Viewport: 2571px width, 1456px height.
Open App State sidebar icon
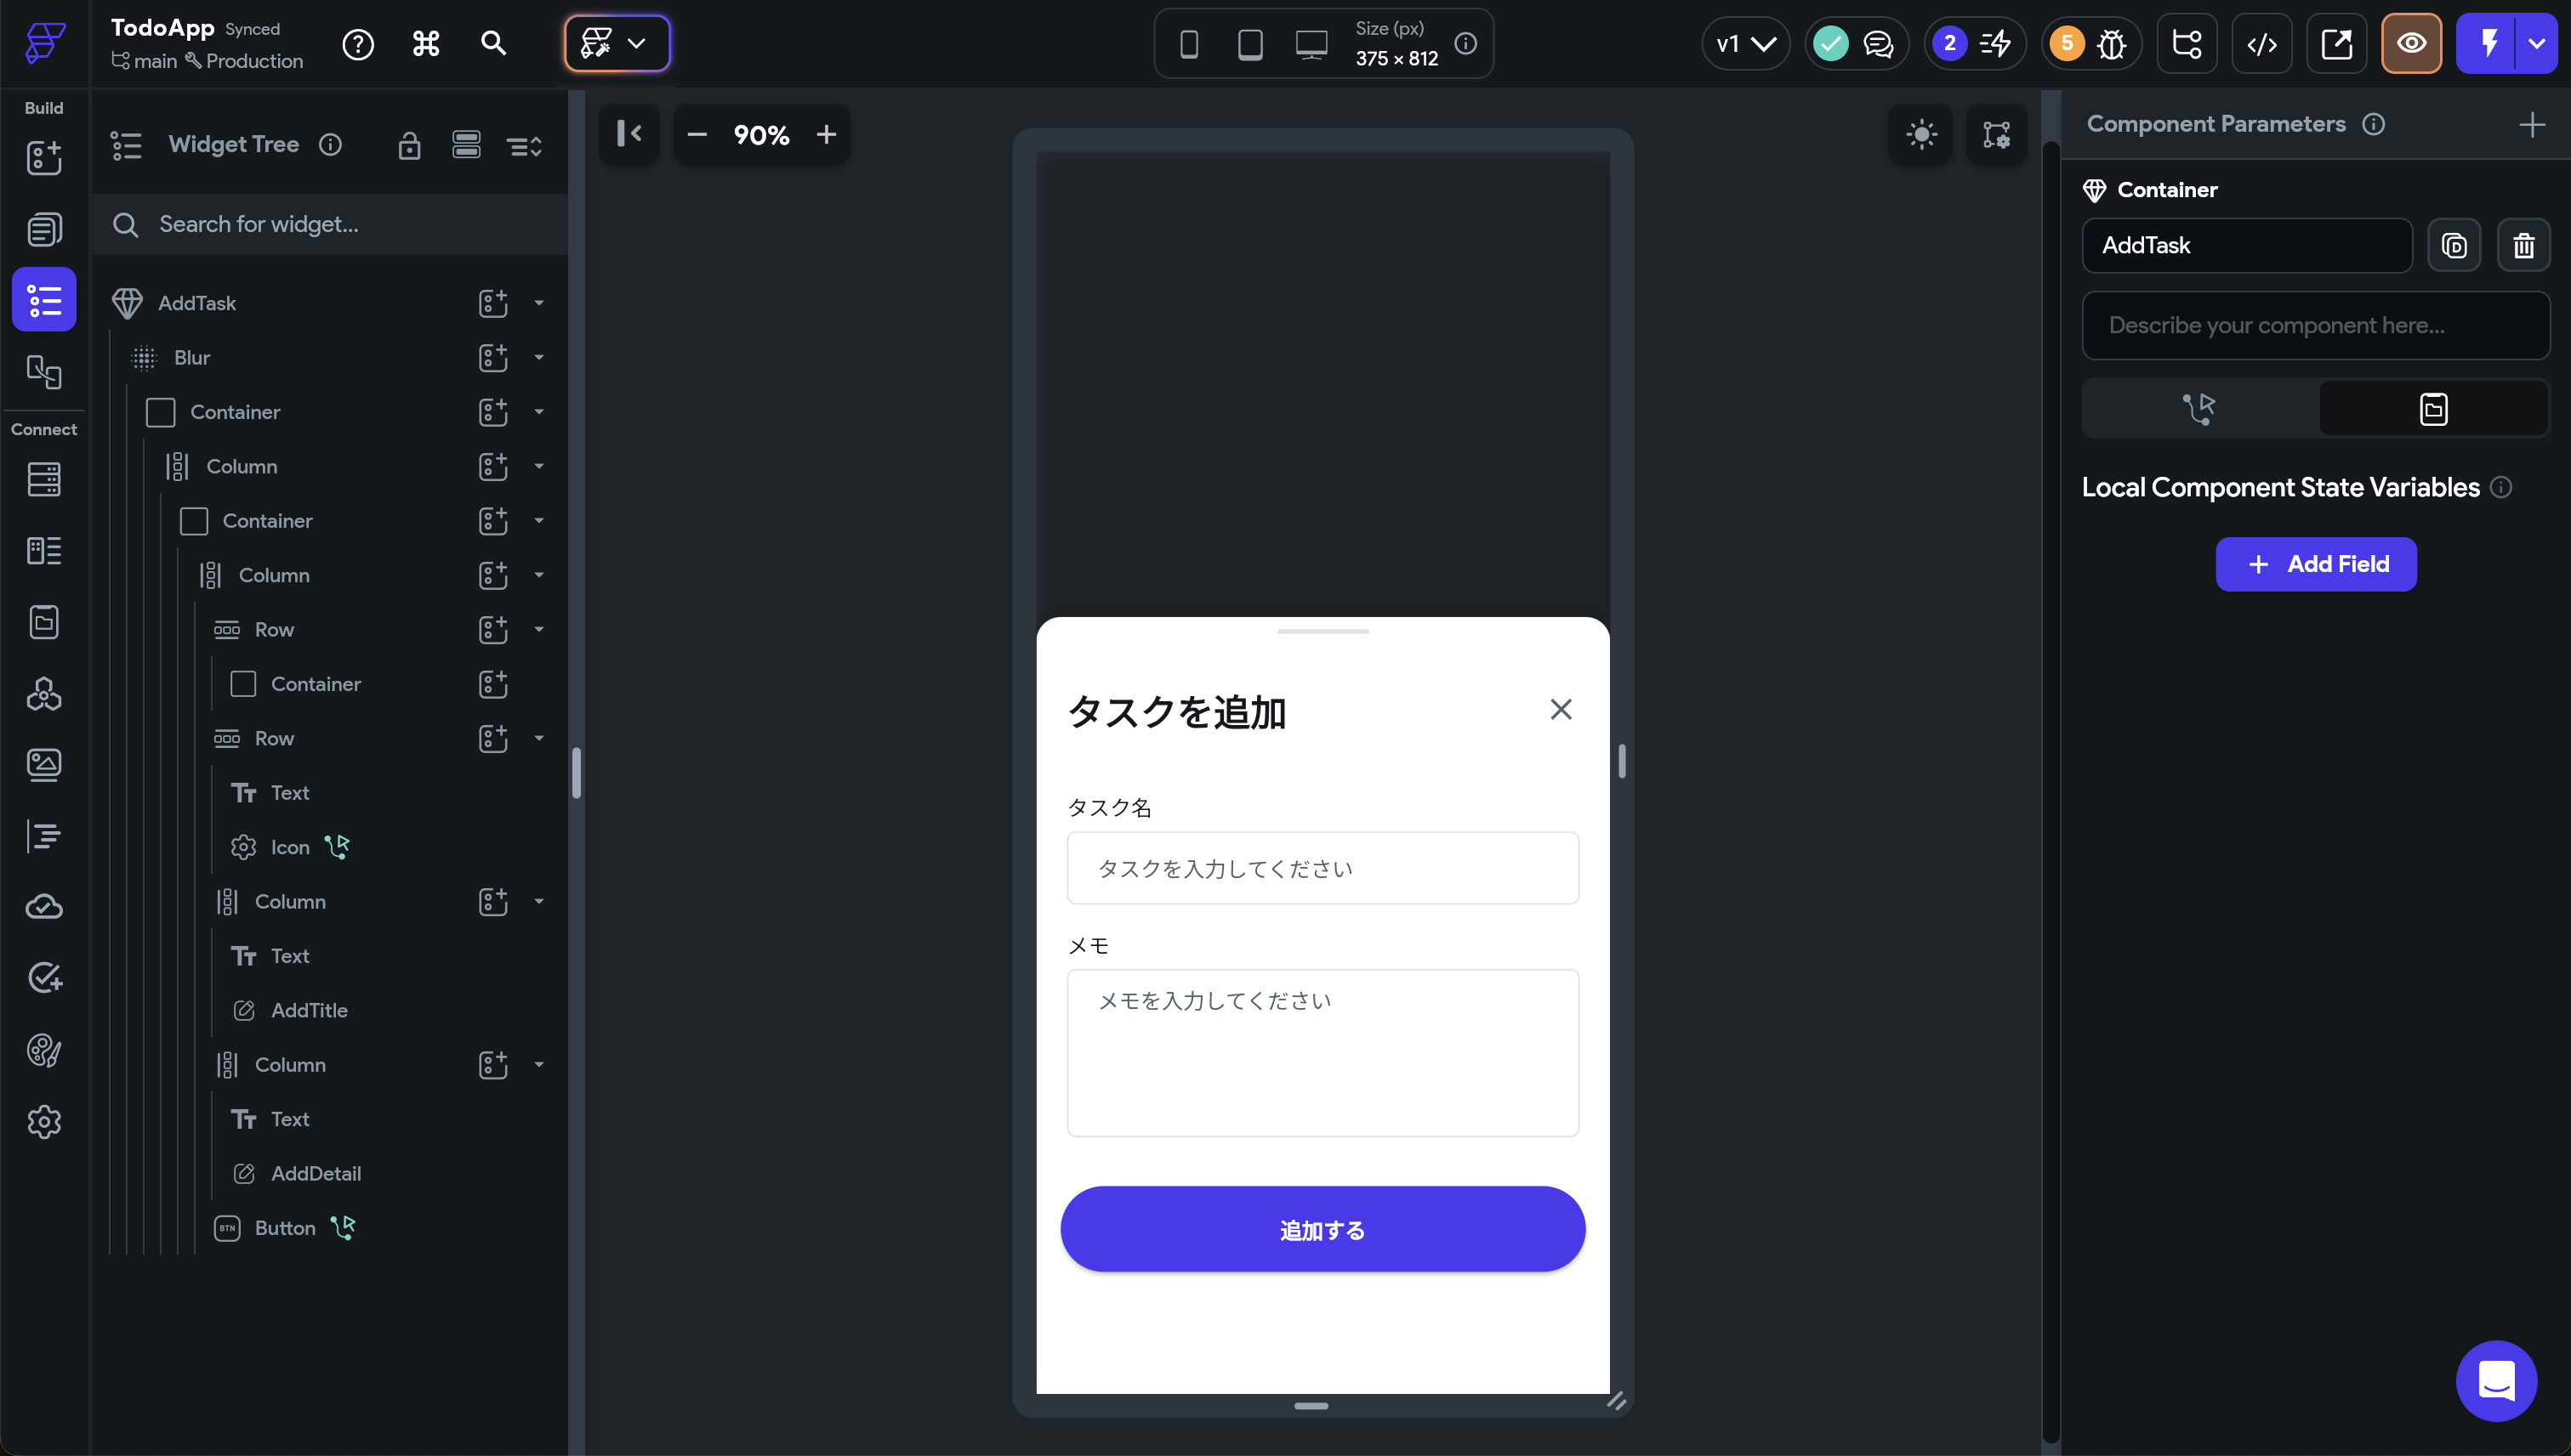(x=44, y=622)
